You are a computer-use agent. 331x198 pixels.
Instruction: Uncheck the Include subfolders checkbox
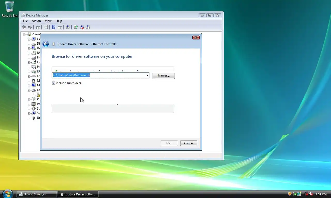click(x=53, y=83)
